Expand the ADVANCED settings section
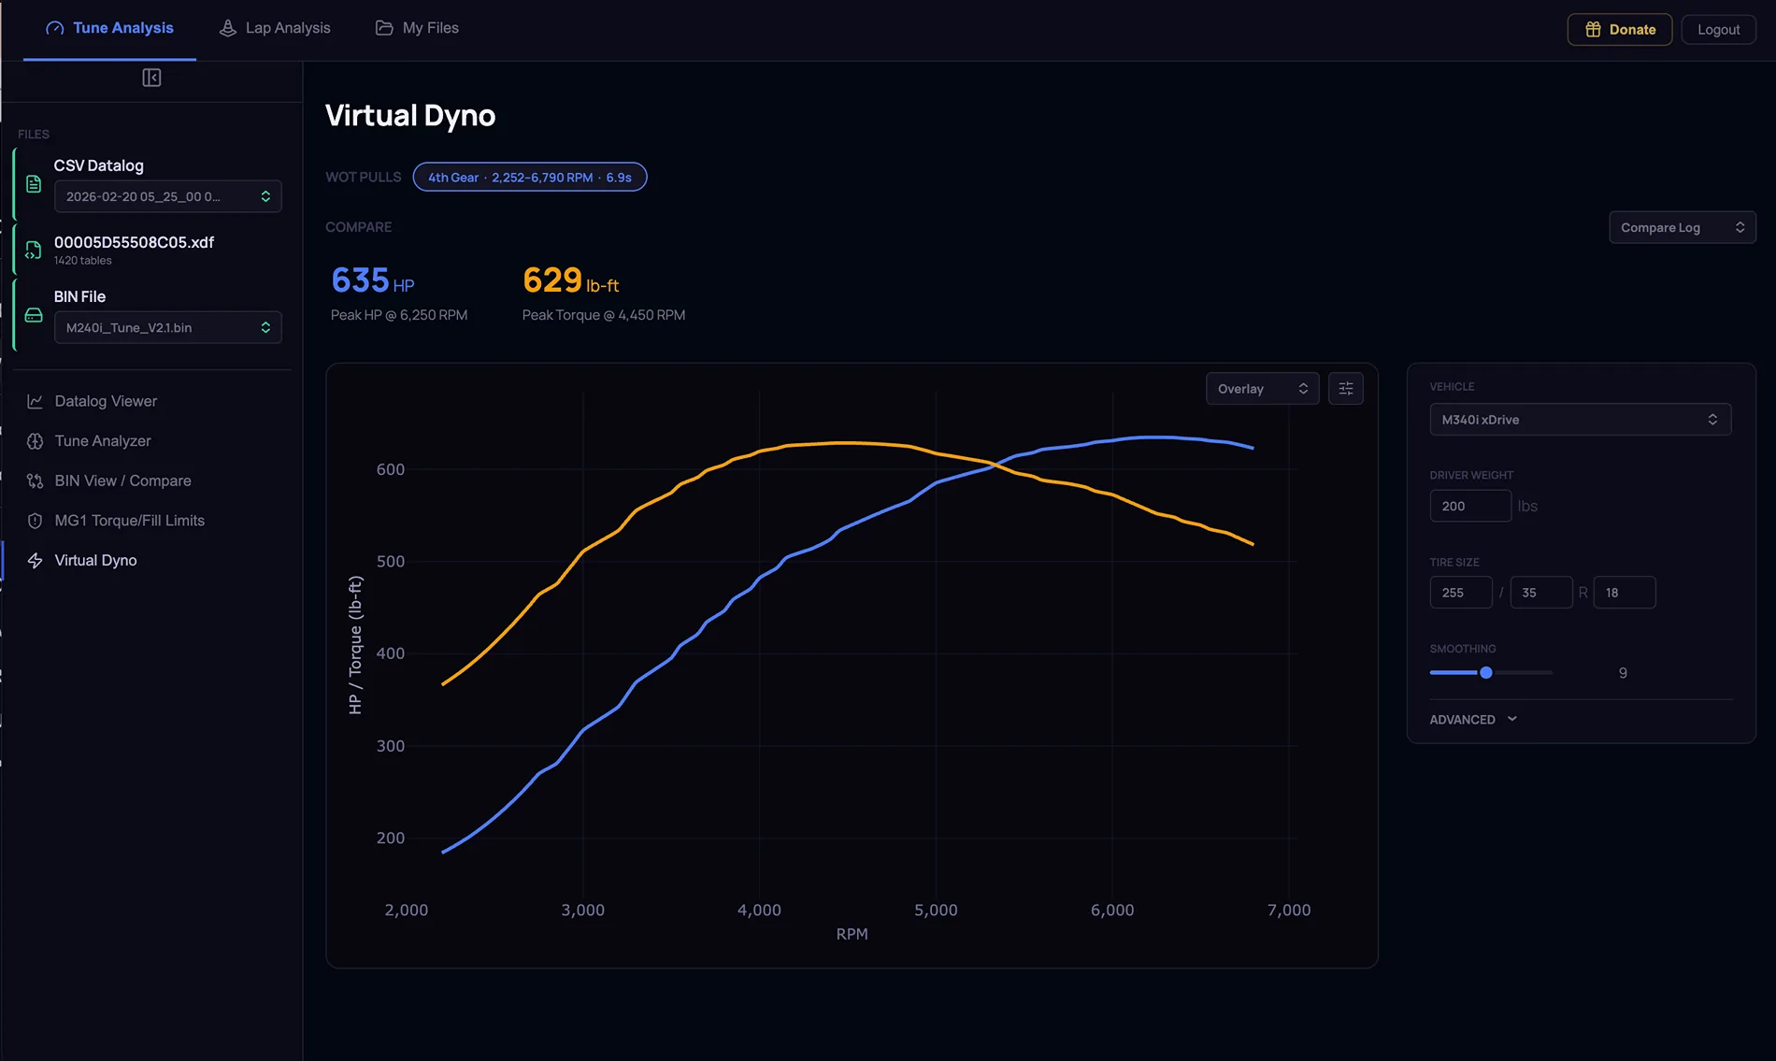The image size is (1776, 1061). [1474, 719]
